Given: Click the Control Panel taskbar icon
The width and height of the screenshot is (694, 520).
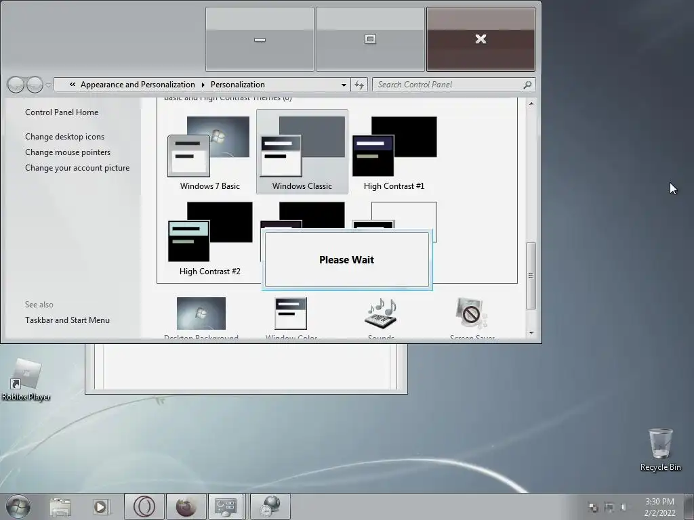Looking at the screenshot, I should [x=226, y=506].
